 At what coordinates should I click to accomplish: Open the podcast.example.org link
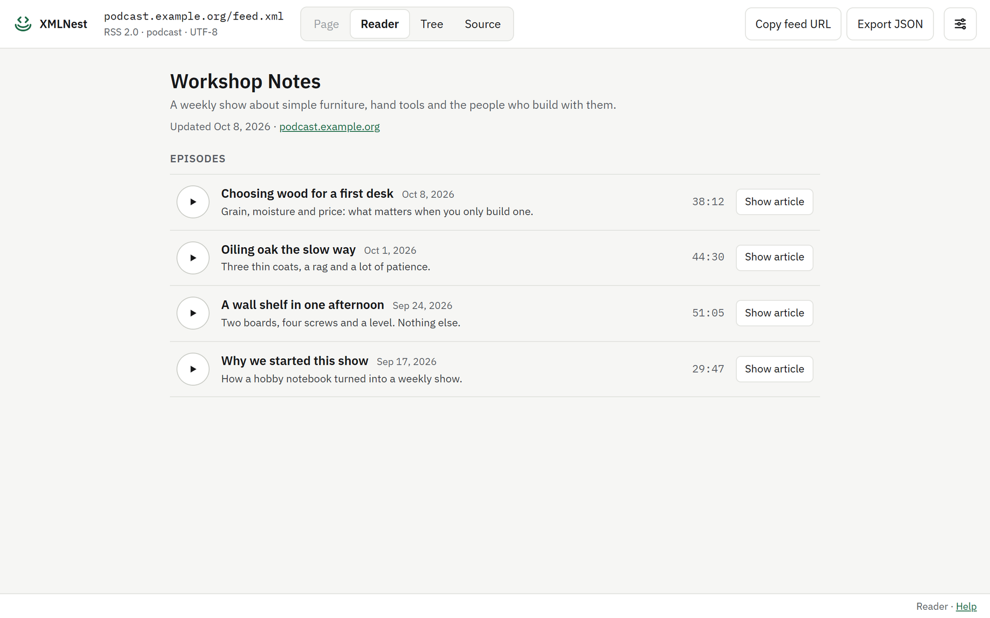pos(329,127)
